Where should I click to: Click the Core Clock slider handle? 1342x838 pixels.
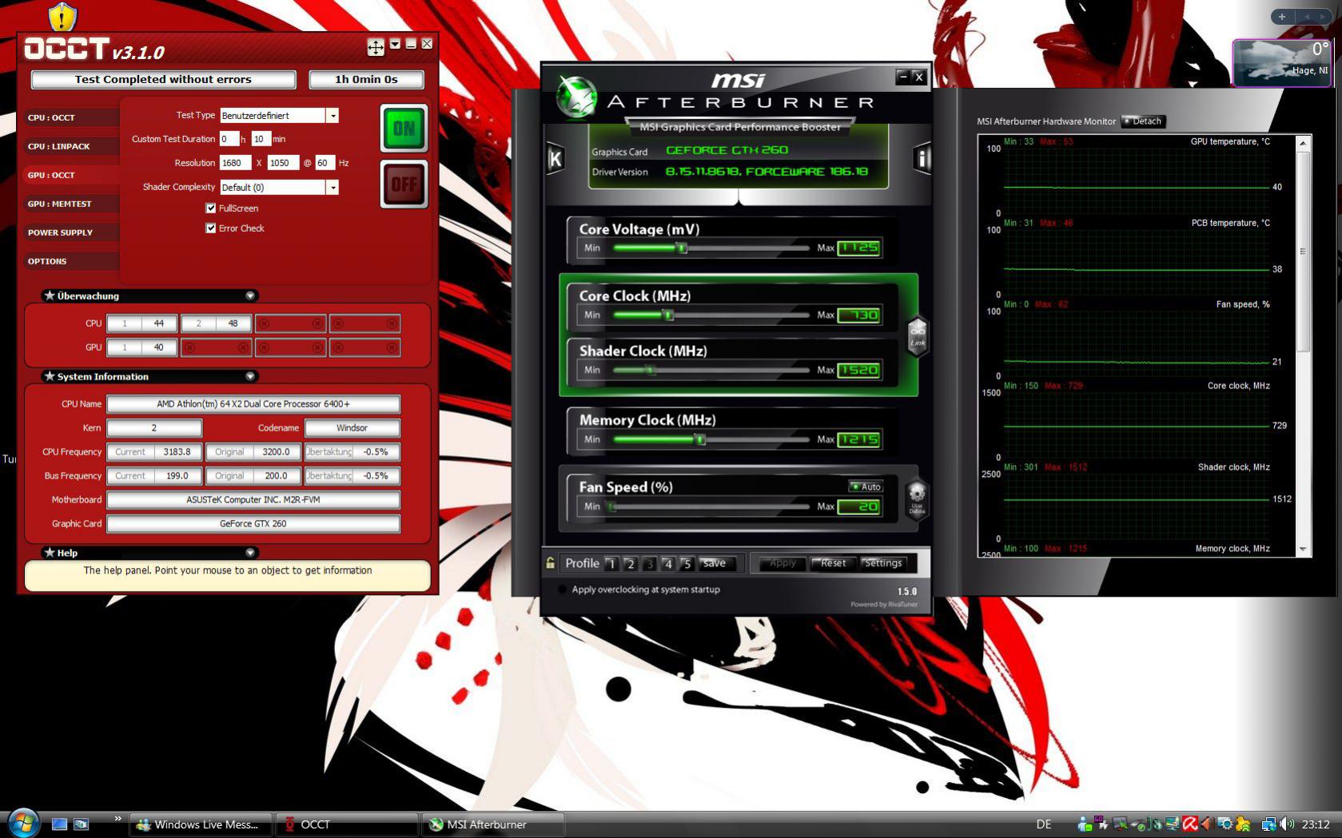coord(668,316)
